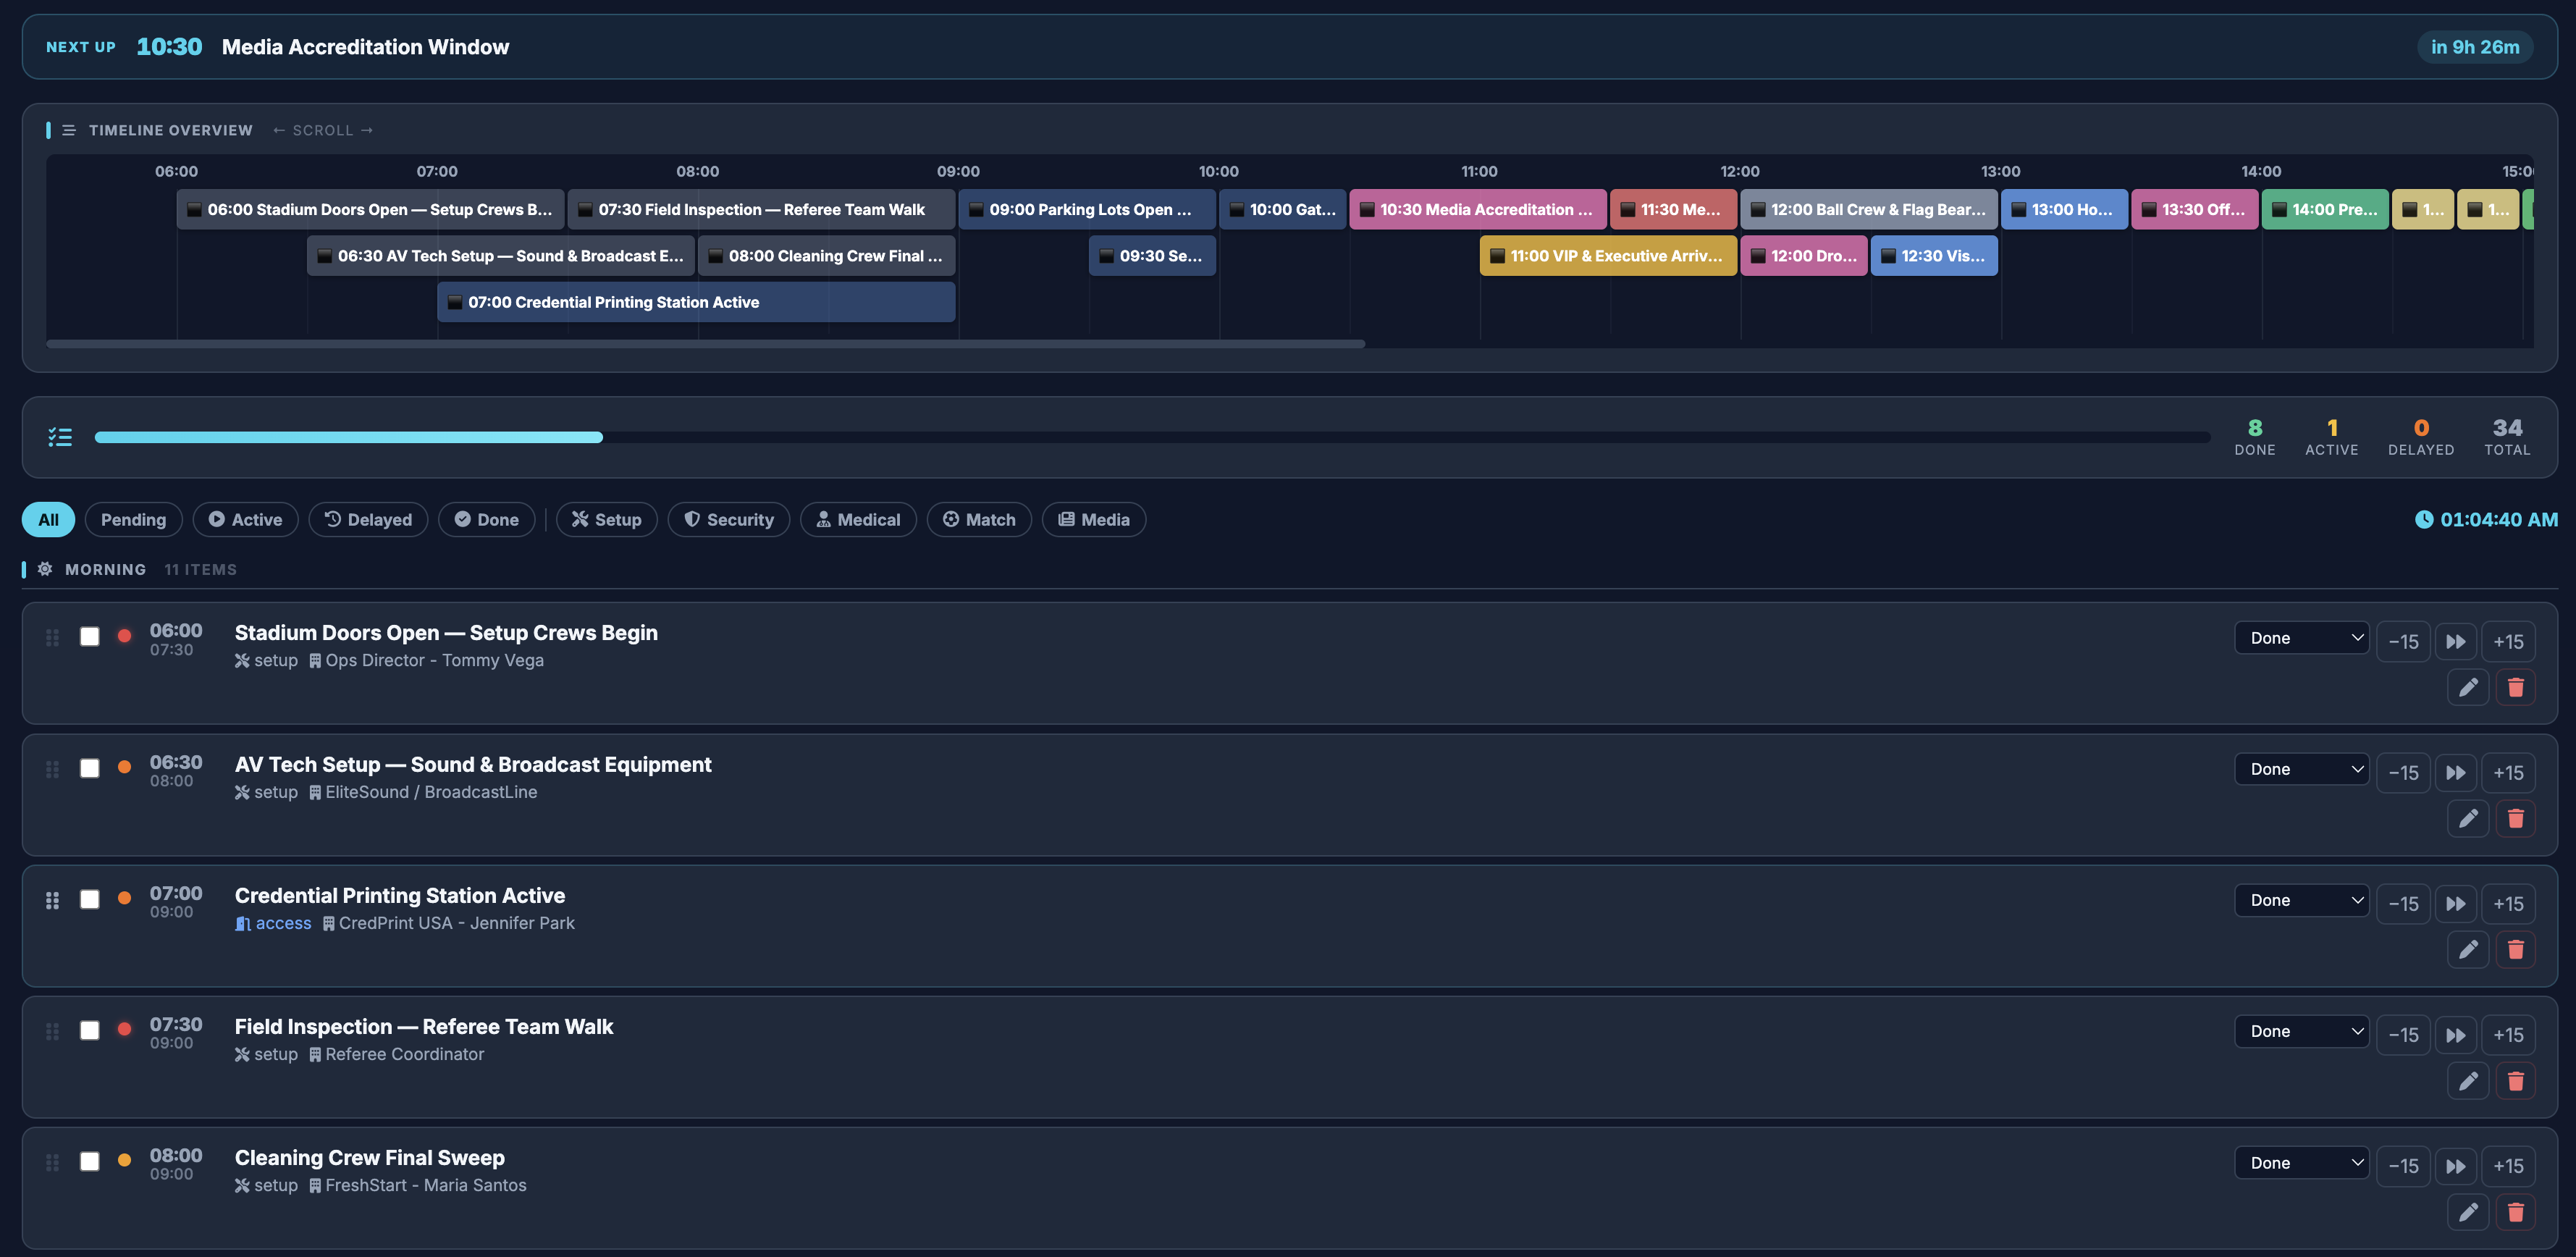Screen dimensions: 2576x1257
Task: Shift AV Tech Setup earlier with −15
Action: pyautogui.click(x=2402, y=773)
